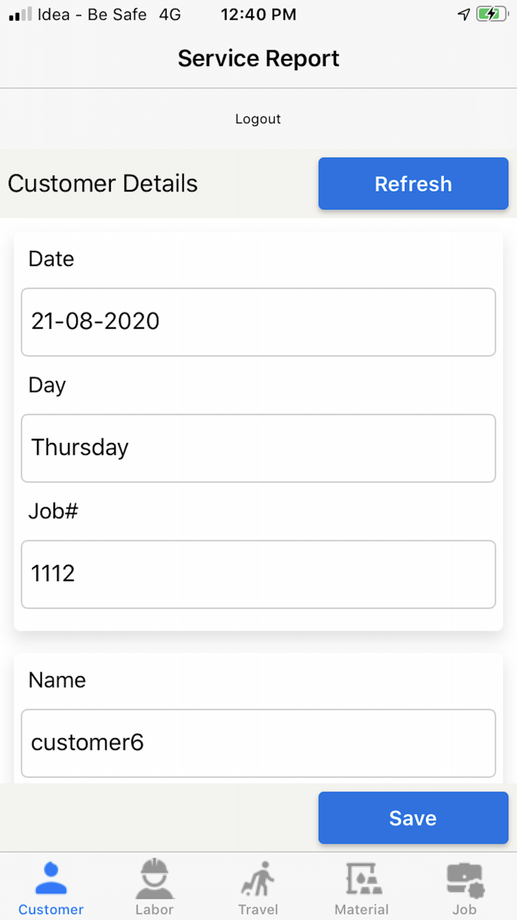
Task: Tap the location arrow in the status bar
Action: pos(464,13)
